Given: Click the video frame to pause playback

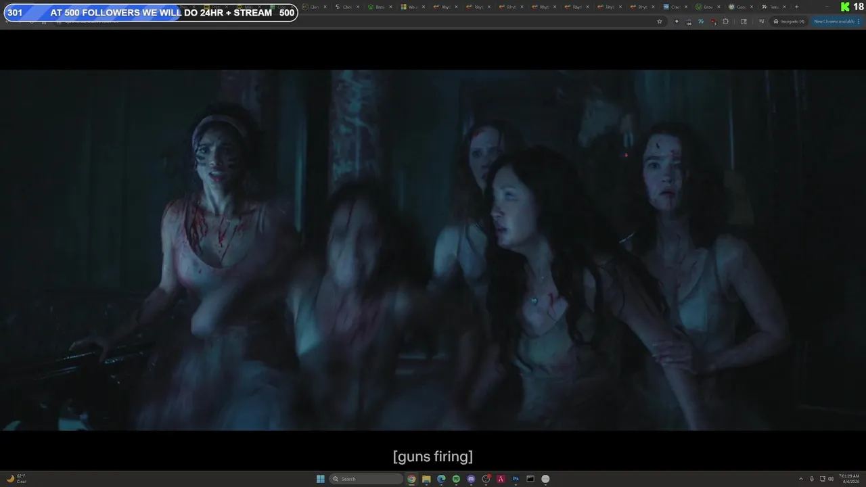Looking at the screenshot, I should coord(433,250).
